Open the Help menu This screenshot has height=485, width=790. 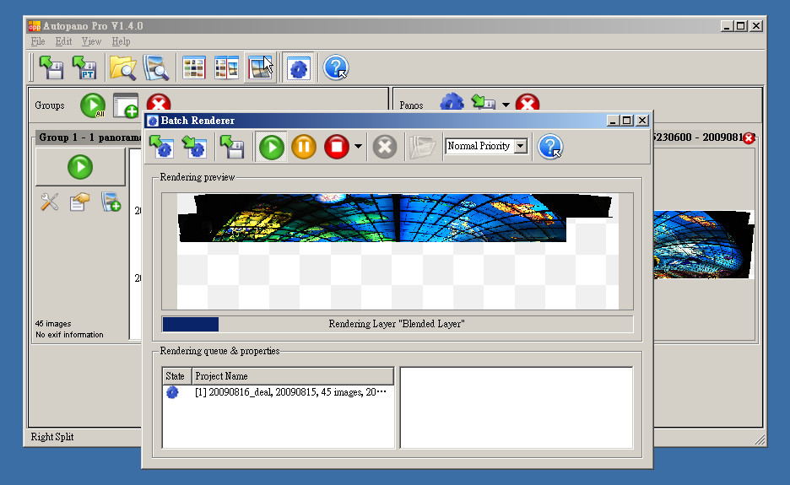[x=121, y=41]
